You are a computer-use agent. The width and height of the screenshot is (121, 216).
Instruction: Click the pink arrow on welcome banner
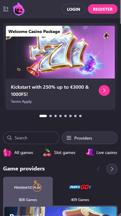tap(104, 90)
